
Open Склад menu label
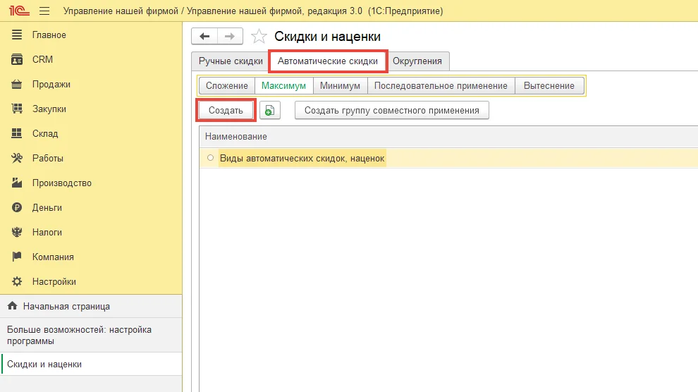click(45, 133)
